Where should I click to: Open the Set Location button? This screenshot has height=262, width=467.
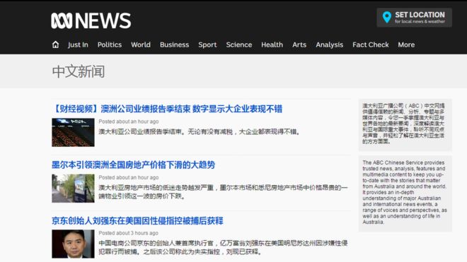(x=414, y=18)
